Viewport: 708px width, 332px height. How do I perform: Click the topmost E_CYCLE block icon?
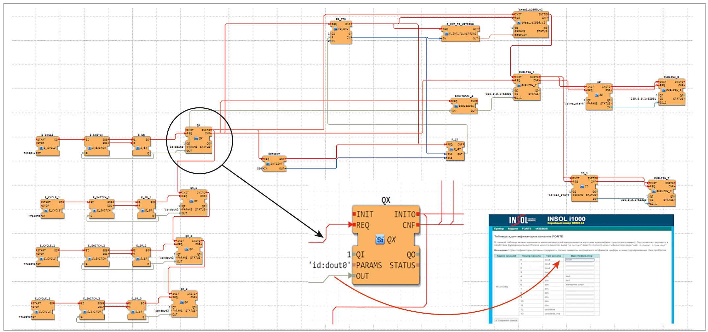[x=41, y=148]
